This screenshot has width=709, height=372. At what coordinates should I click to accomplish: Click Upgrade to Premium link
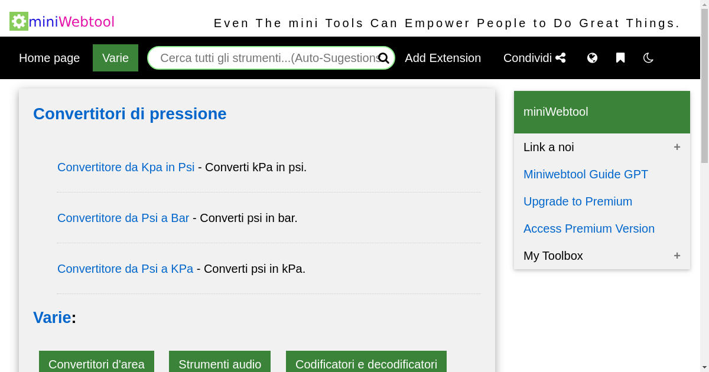(x=578, y=201)
